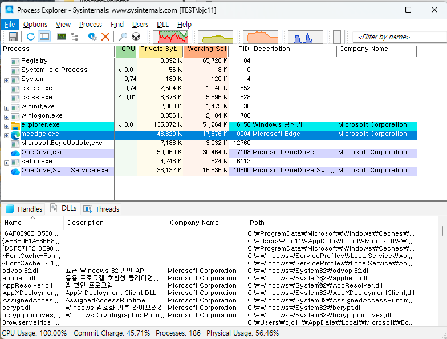
Task: Open the Process menu
Action: pyautogui.click(x=90, y=25)
